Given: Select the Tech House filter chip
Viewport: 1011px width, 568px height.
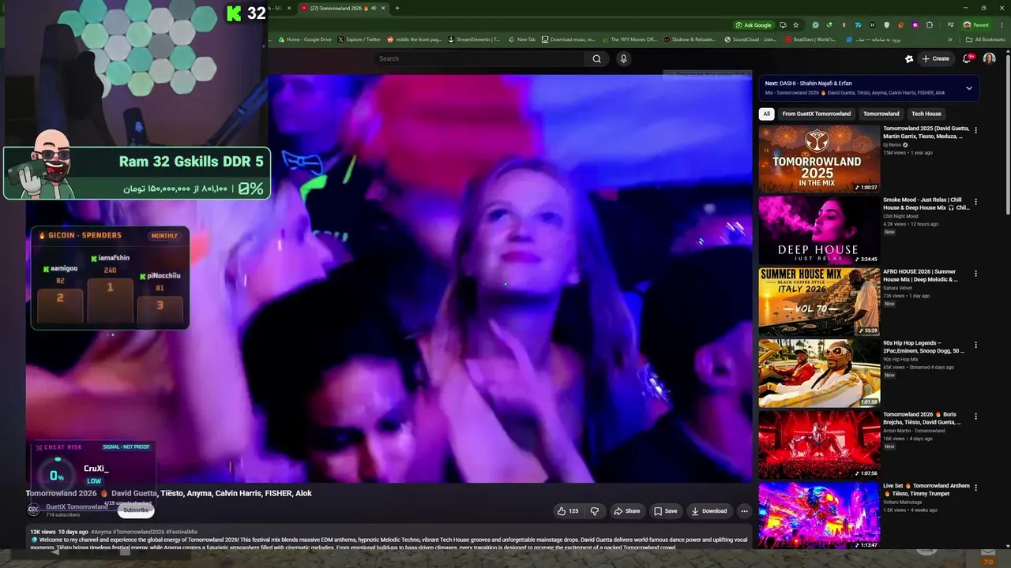Looking at the screenshot, I should click(x=926, y=114).
